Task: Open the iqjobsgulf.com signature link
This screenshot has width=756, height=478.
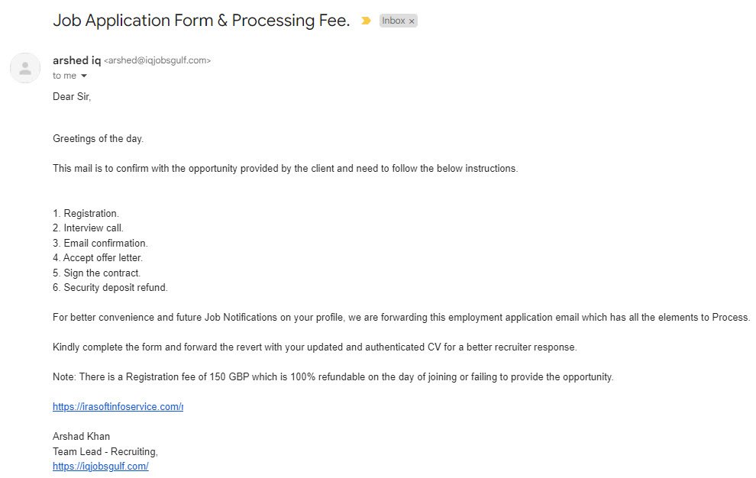Action: click(100, 466)
